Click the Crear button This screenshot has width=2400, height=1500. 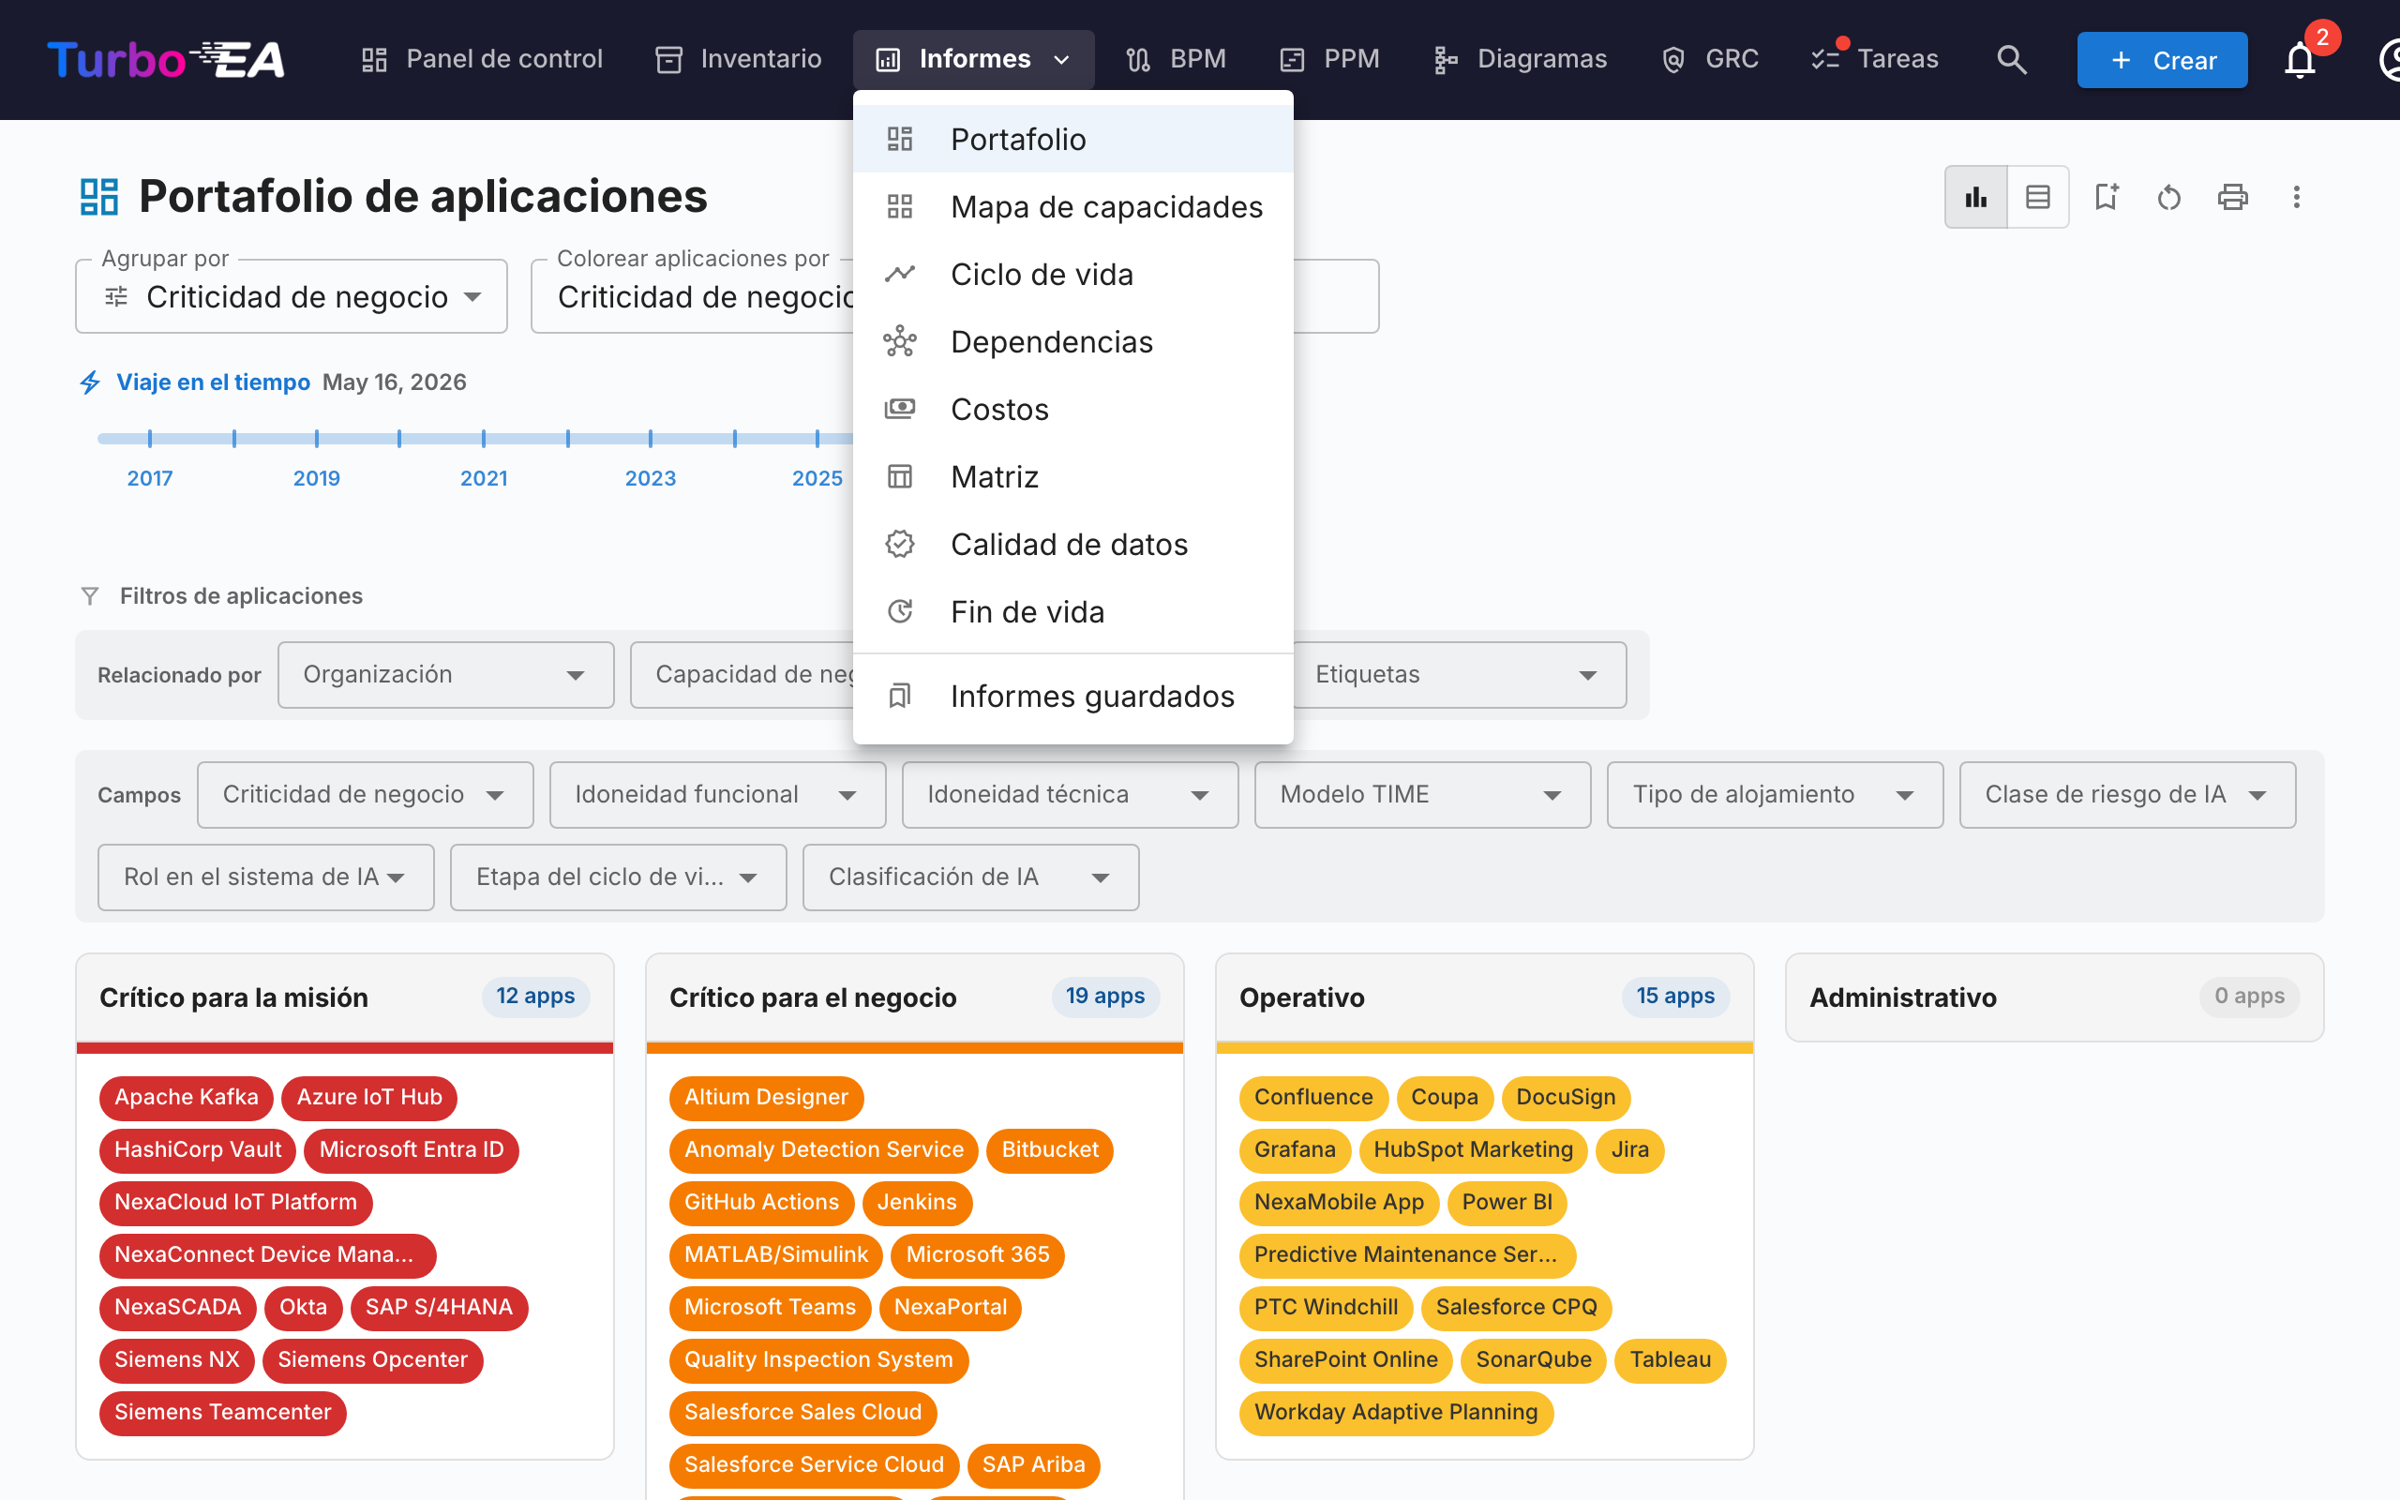[2162, 59]
